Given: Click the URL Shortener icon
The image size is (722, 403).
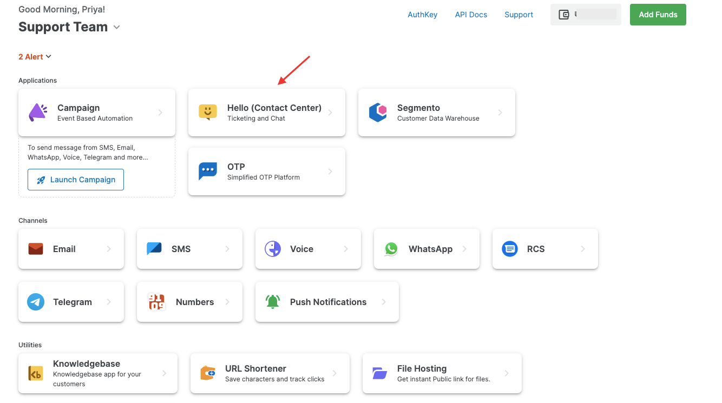Looking at the screenshot, I should point(208,373).
